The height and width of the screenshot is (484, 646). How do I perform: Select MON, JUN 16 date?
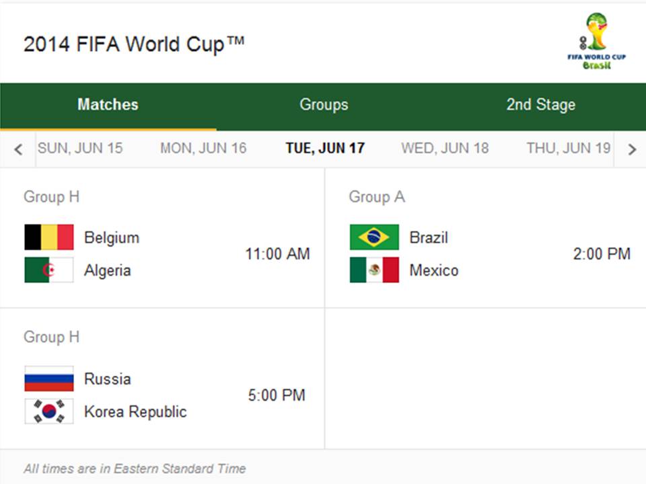(x=203, y=149)
